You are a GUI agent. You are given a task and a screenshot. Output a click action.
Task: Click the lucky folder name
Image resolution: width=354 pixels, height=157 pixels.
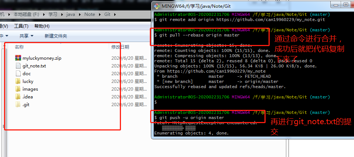coord(28,81)
